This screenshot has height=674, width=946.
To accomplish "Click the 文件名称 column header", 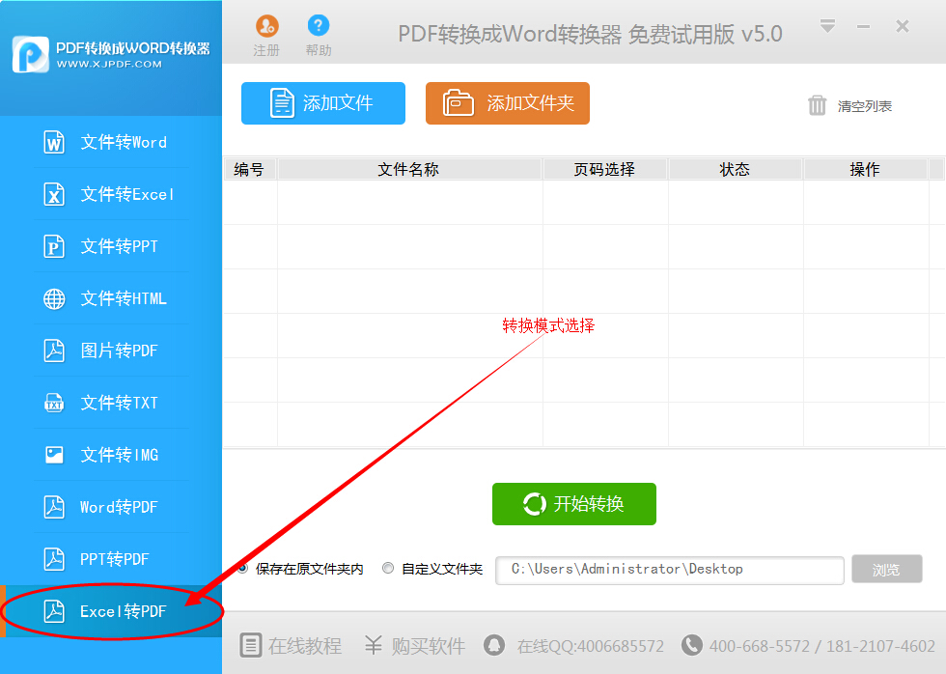I will point(408,170).
